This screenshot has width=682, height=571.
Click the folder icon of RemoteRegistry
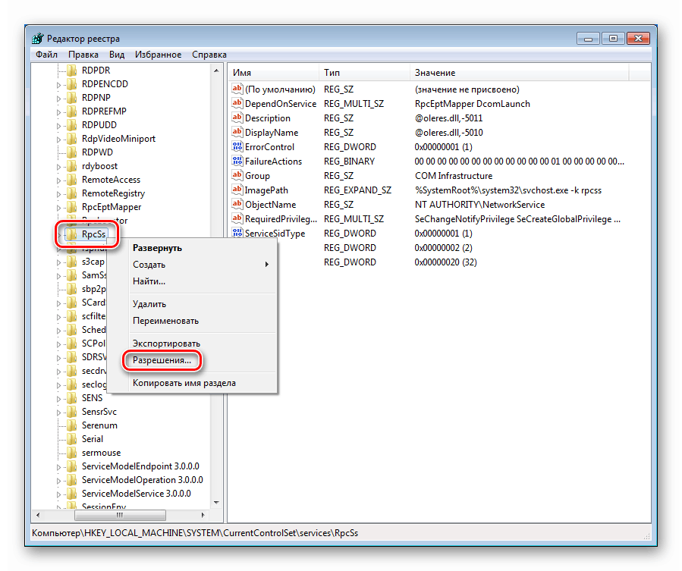72,193
